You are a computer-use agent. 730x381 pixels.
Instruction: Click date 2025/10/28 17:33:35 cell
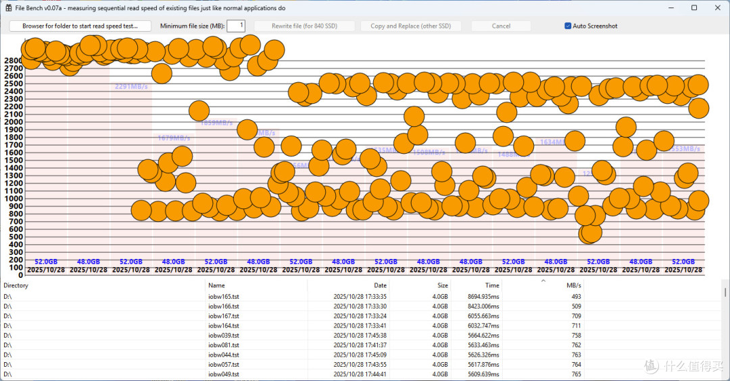click(x=360, y=297)
